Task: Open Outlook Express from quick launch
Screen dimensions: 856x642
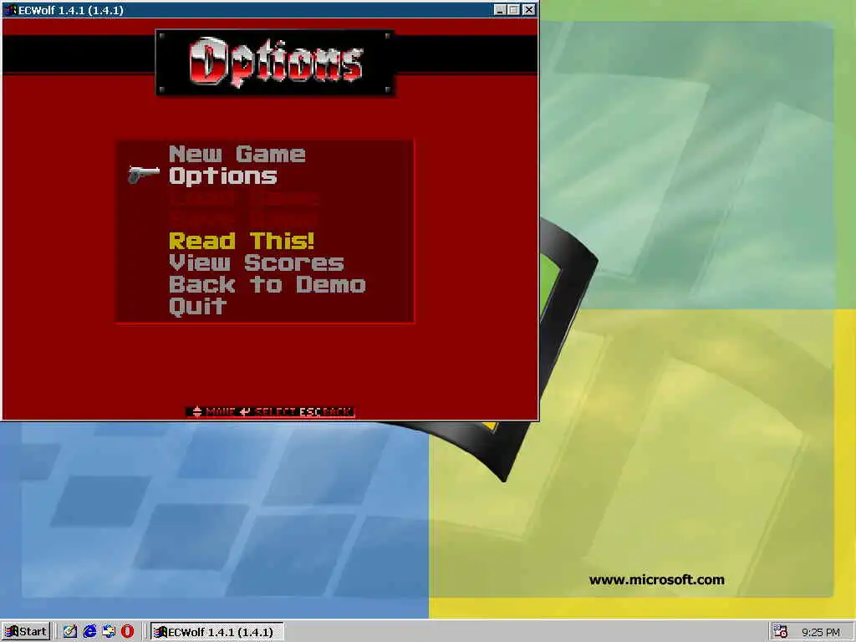Action: [x=109, y=632]
